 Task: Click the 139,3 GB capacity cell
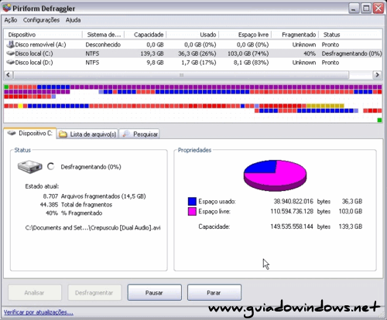click(x=152, y=53)
